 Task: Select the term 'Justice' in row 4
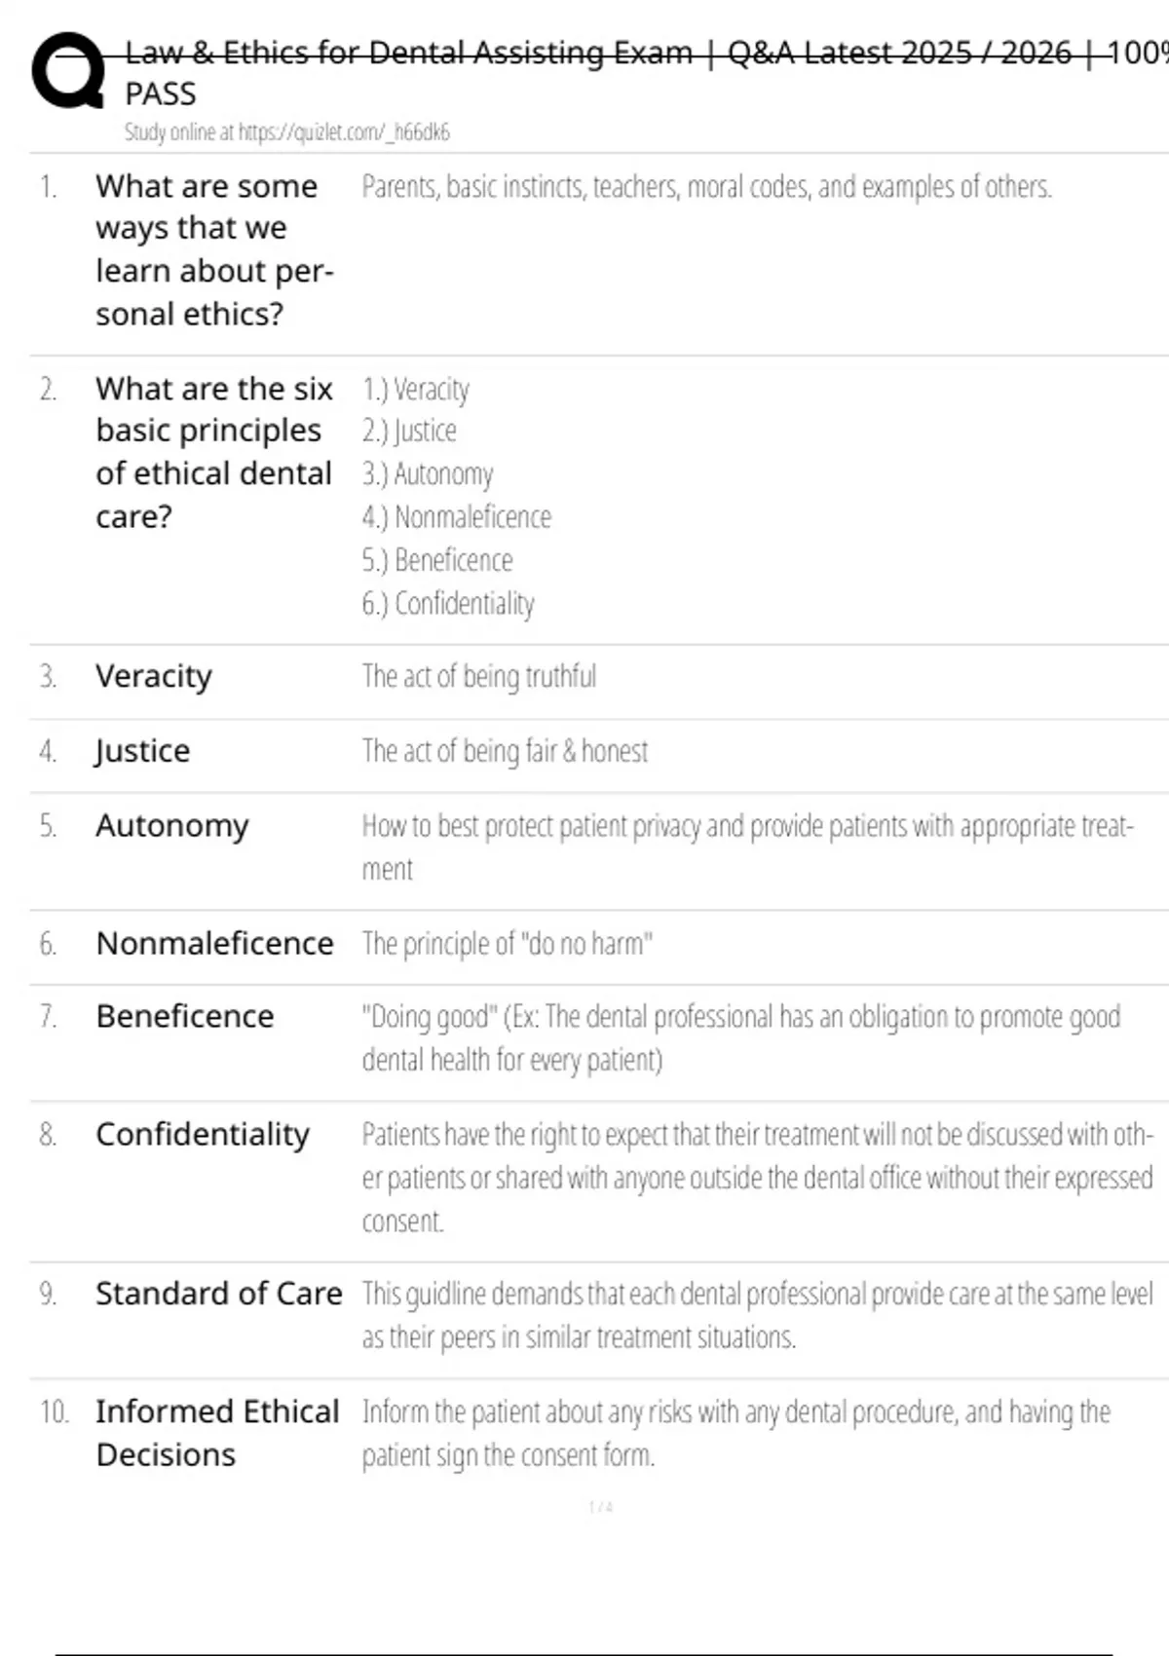(142, 751)
